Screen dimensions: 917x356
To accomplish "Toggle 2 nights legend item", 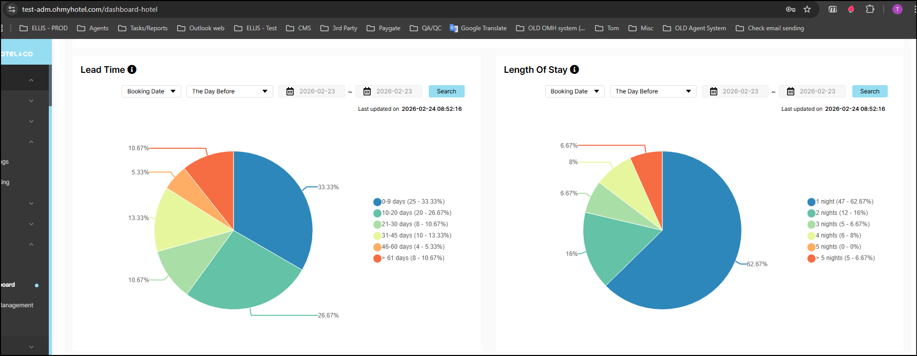I will 838,213.
